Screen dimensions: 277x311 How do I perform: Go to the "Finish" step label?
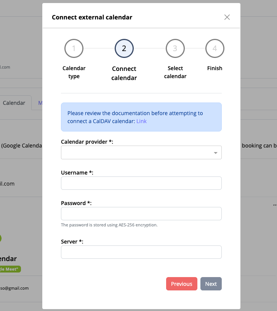point(215,68)
